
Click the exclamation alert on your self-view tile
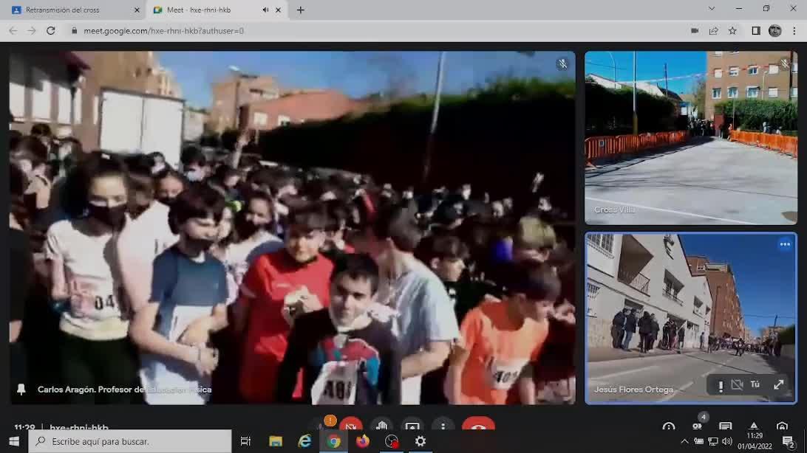(x=721, y=385)
